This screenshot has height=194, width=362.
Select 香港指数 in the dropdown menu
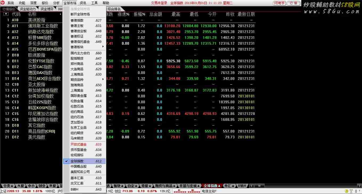pyautogui.click(x=84, y=20)
